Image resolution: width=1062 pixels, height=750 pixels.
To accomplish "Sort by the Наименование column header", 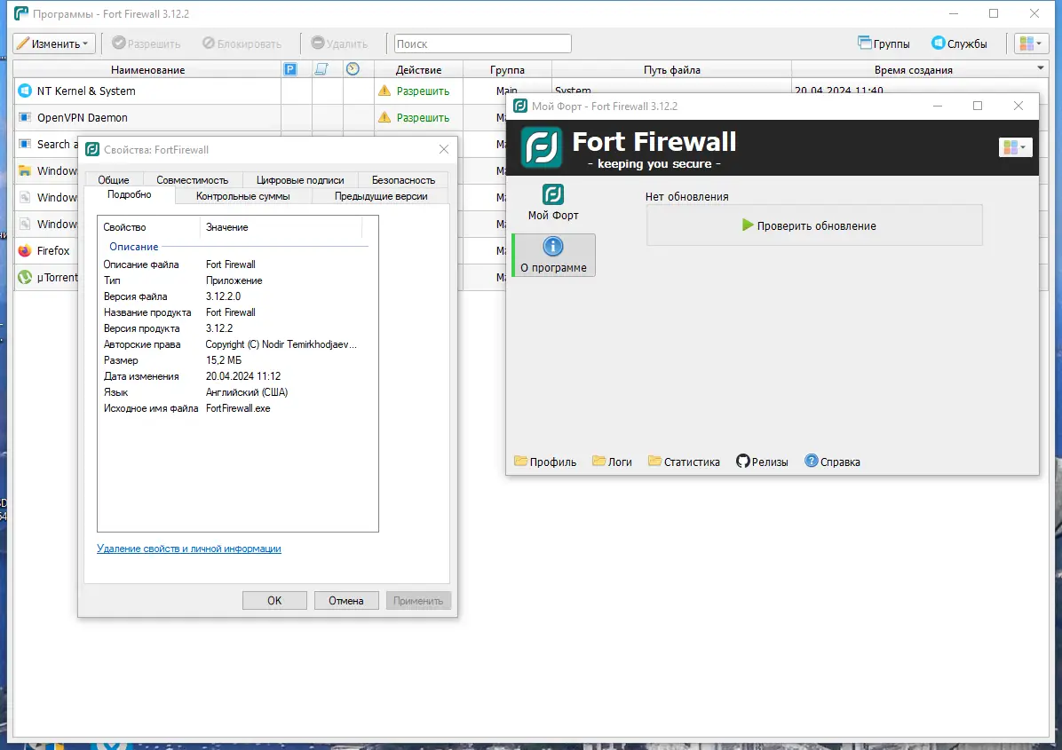I will tap(147, 70).
